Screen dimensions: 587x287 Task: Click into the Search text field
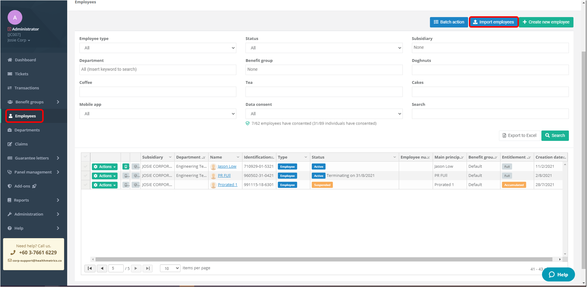tap(490, 114)
